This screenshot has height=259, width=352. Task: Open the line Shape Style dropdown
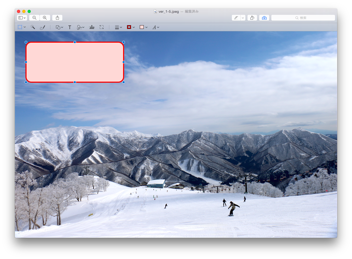click(x=118, y=27)
